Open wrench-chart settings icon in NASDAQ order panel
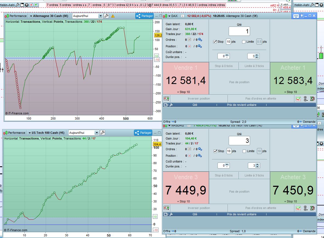The width and height of the screenshot is (324, 238). tap(312, 208)
